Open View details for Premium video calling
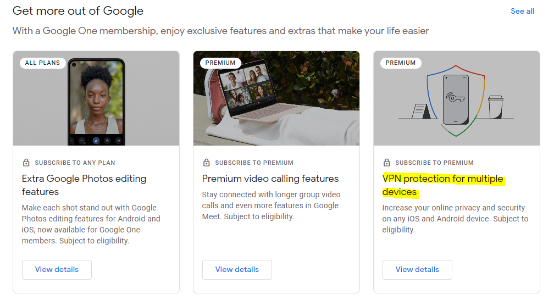 coord(237,270)
